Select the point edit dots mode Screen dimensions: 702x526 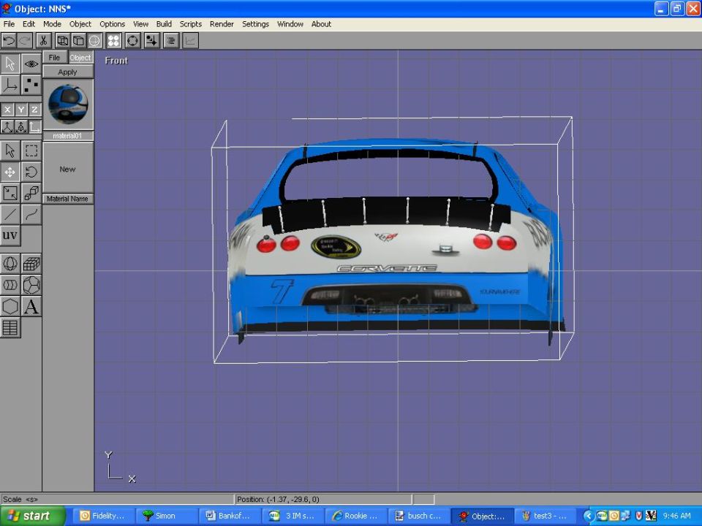31,85
